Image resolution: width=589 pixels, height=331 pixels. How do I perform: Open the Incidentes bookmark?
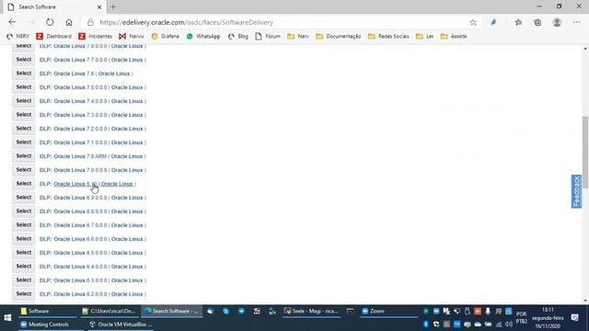(96, 37)
